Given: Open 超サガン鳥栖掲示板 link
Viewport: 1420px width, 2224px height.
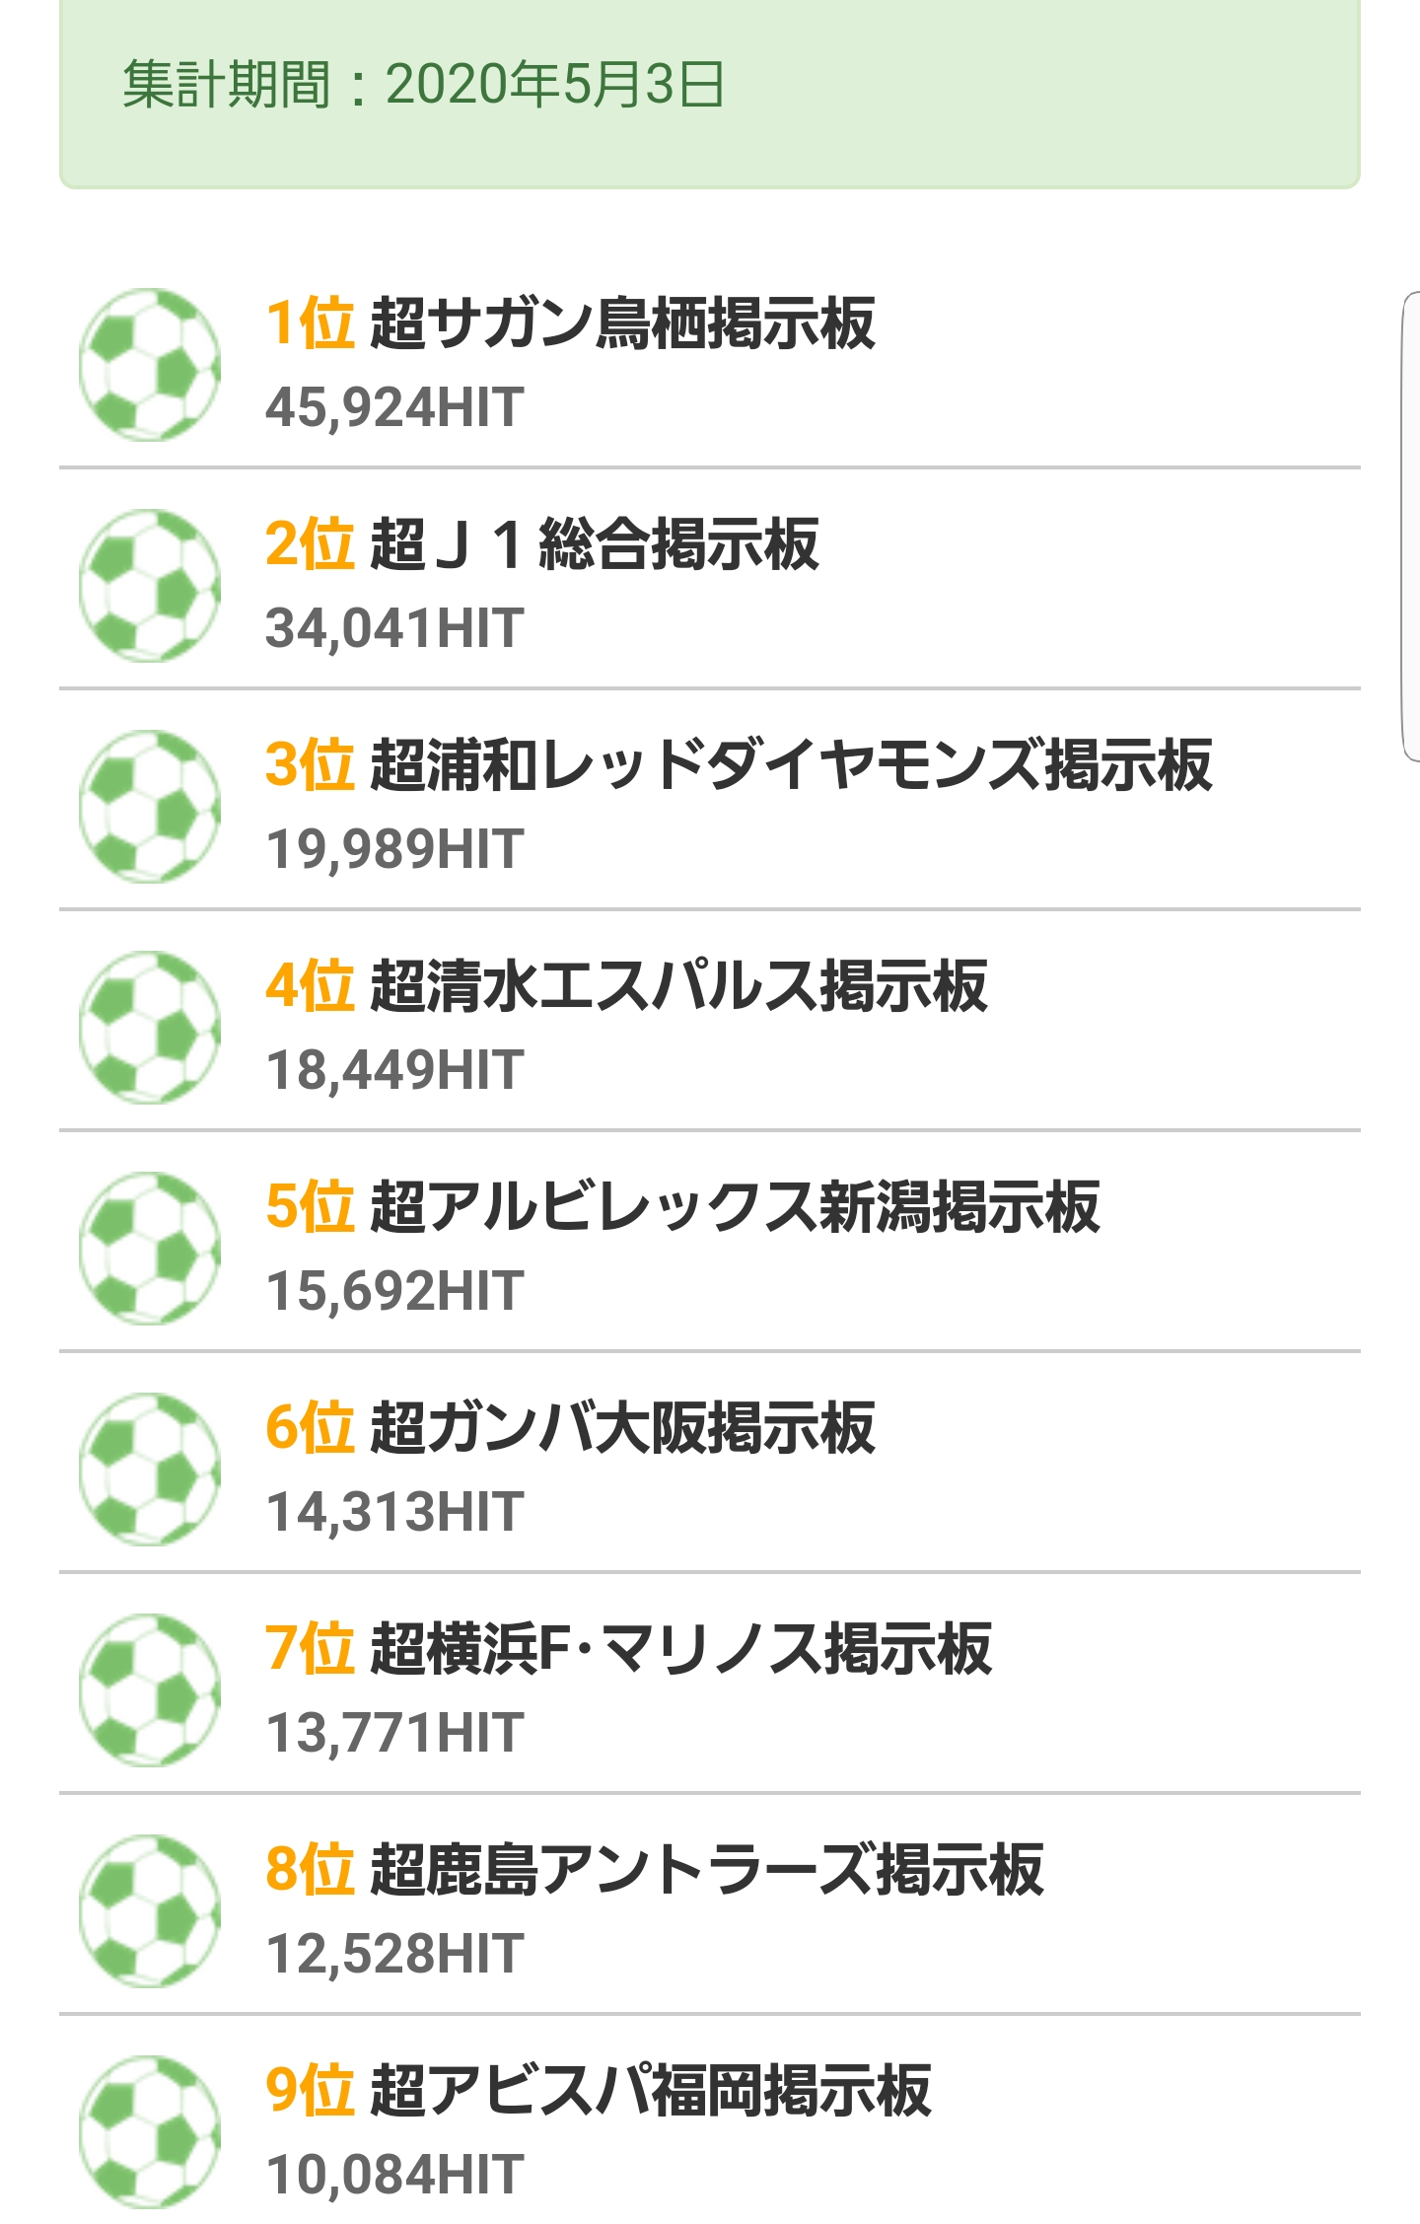Looking at the screenshot, I should (622, 323).
